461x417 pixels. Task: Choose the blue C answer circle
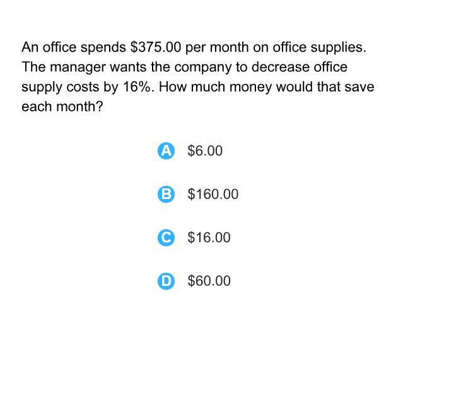166,237
